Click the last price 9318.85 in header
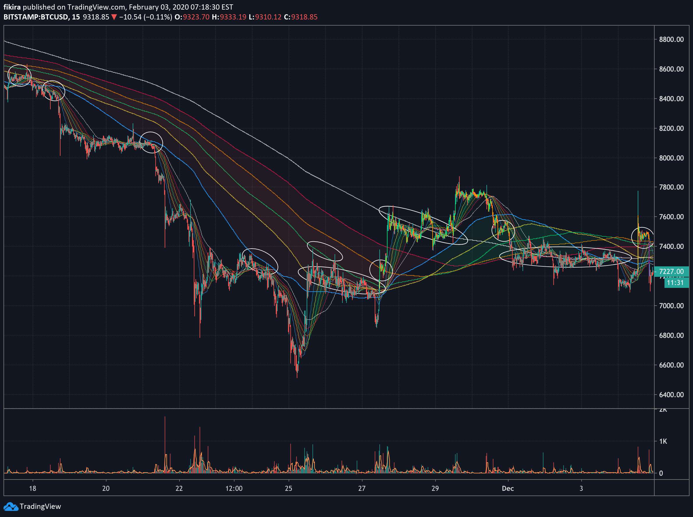This screenshot has width=693, height=517. (x=96, y=17)
